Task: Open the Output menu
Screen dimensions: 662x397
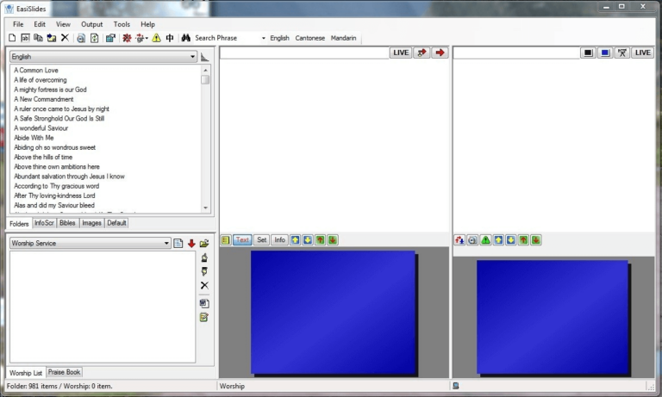Action: (91, 24)
